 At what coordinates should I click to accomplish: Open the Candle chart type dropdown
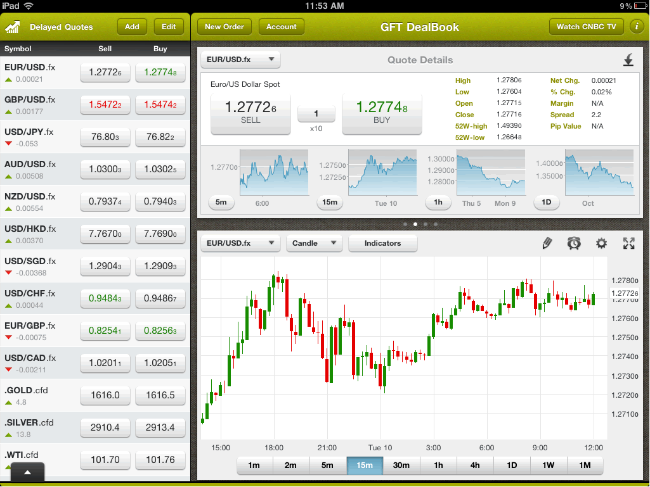pyautogui.click(x=315, y=243)
